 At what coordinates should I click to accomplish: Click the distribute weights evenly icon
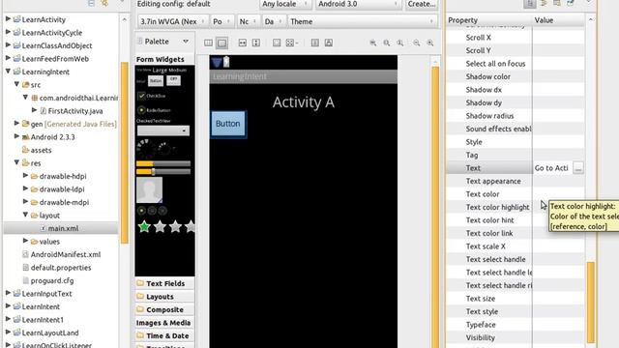click(314, 43)
